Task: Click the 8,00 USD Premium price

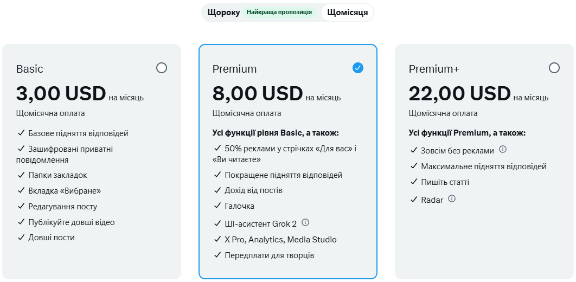Action: click(258, 94)
